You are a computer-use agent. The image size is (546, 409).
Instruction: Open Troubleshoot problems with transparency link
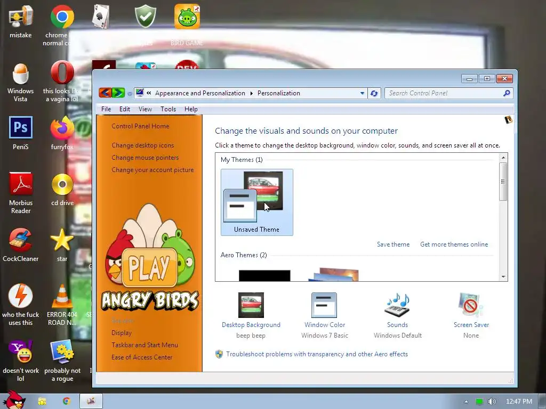pos(317,354)
